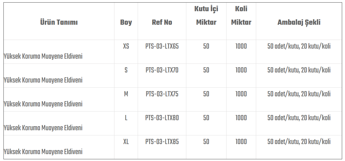The height and width of the screenshot is (161, 345).
Task: Click the Boy column header
Action: point(126,22)
